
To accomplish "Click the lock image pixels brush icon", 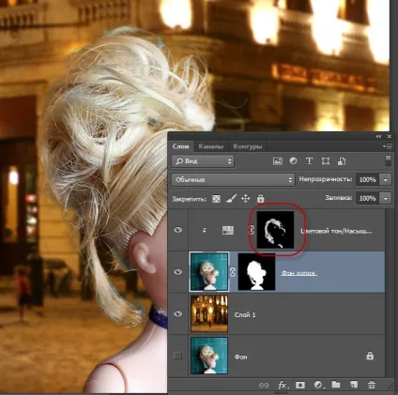I will pyautogui.click(x=231, y=198).
